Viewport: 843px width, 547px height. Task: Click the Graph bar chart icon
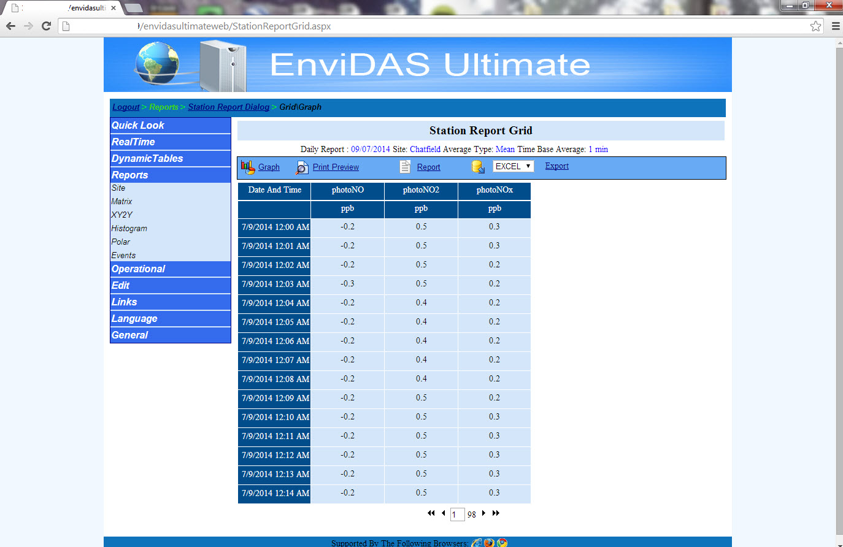(x=248, y=167)
